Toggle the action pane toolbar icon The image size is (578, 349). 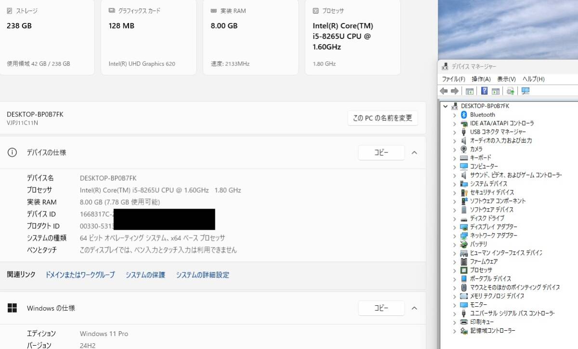coord(495,91)
